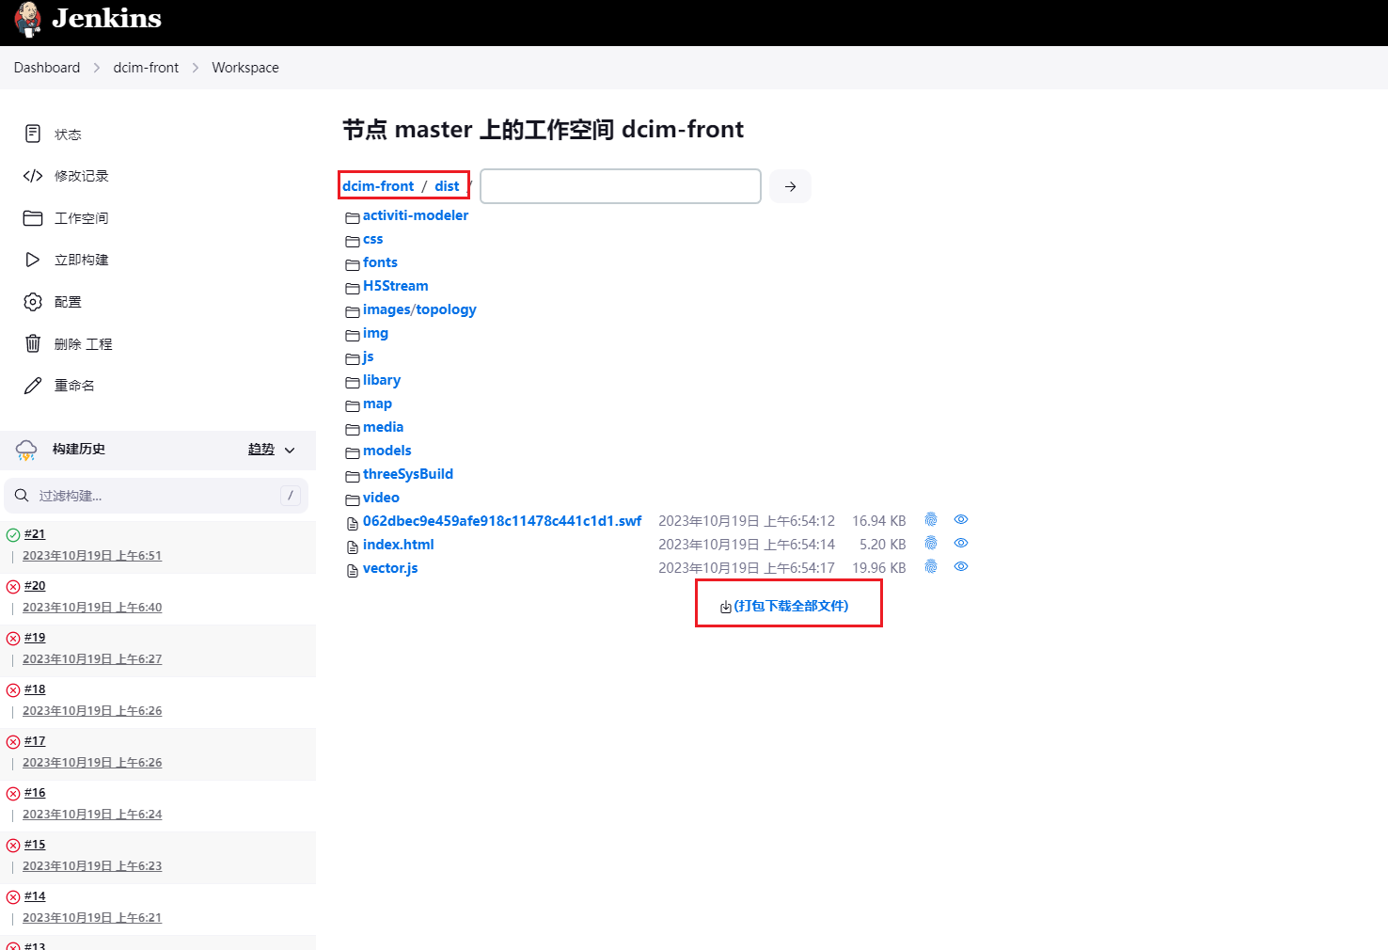Open the H5Stream folder
Image resolution: width=1388 pixels, height=950 pixels.
pos(396,286)
